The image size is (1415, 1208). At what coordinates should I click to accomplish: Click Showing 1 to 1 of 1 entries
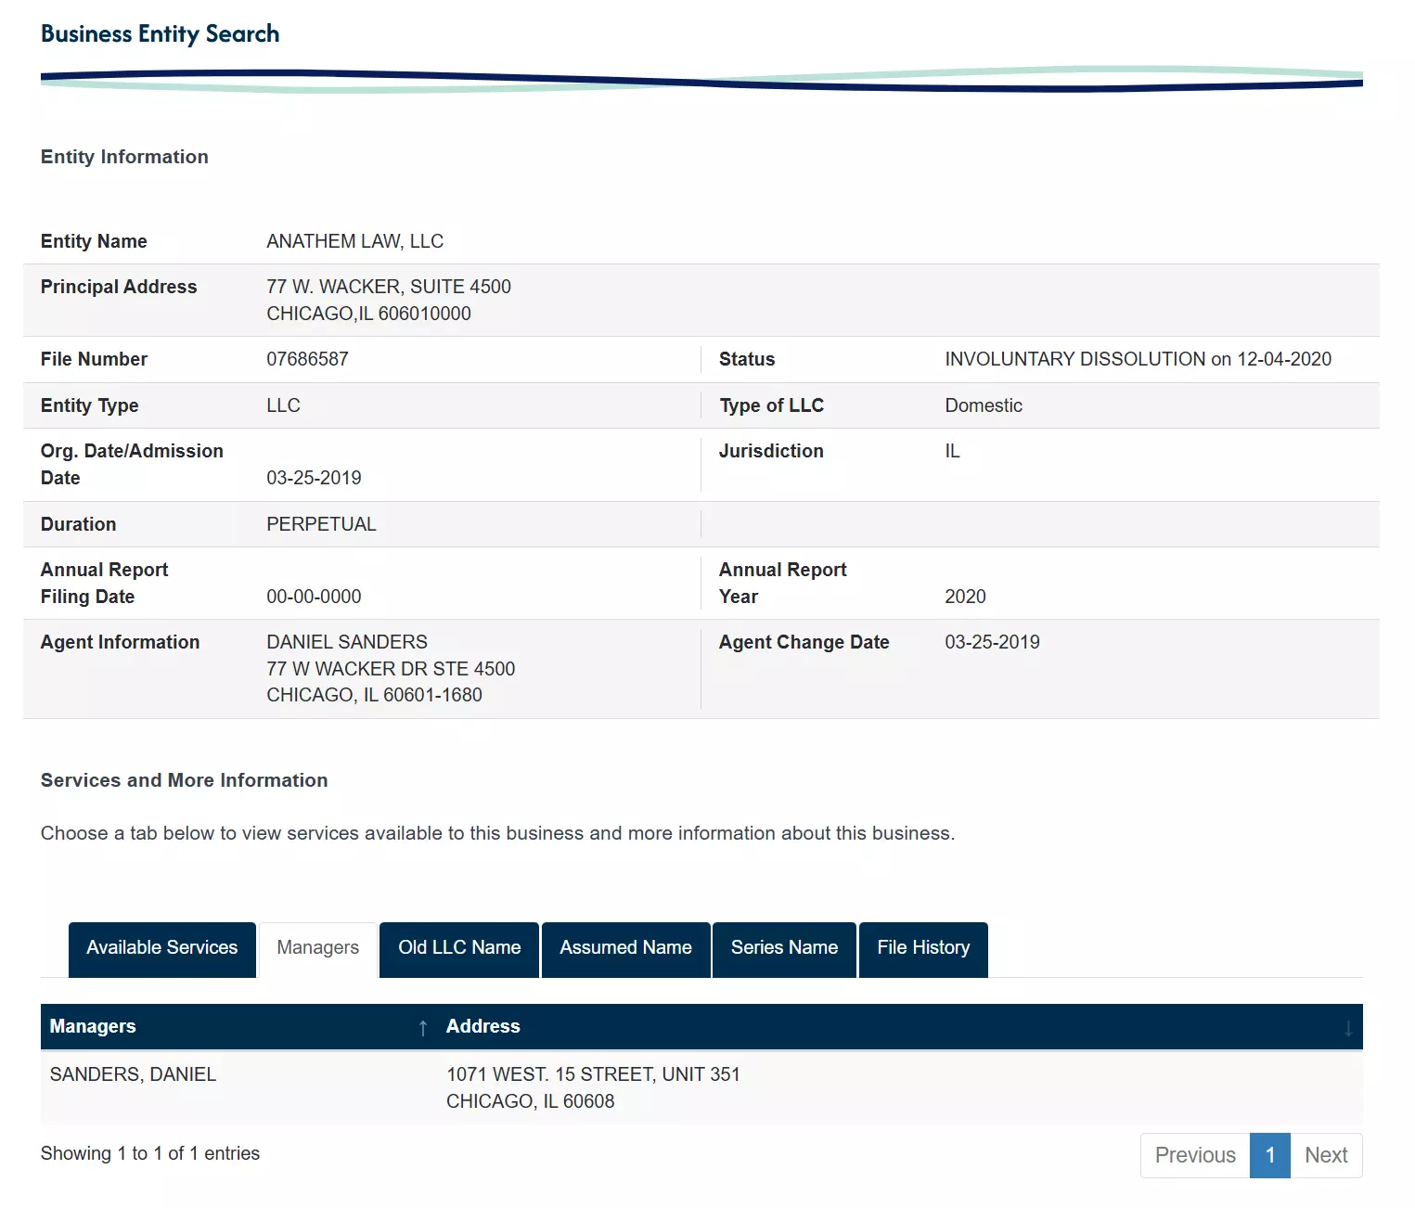coord(150,1153)
